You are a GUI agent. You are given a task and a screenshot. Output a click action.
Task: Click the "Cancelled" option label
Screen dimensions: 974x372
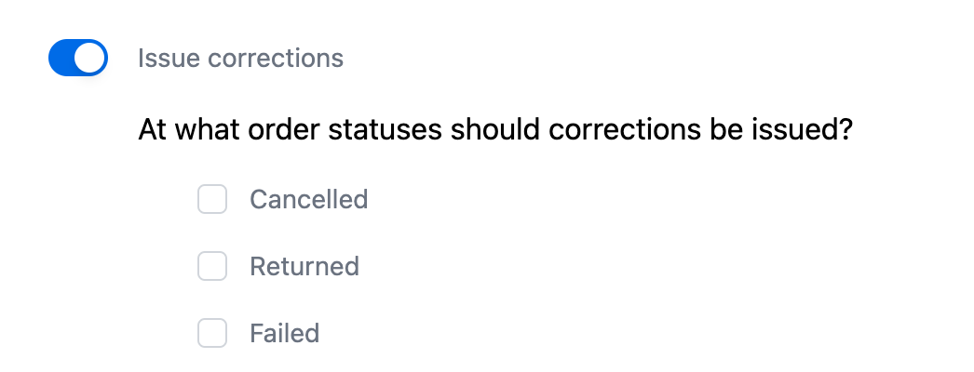coord(308,199)
